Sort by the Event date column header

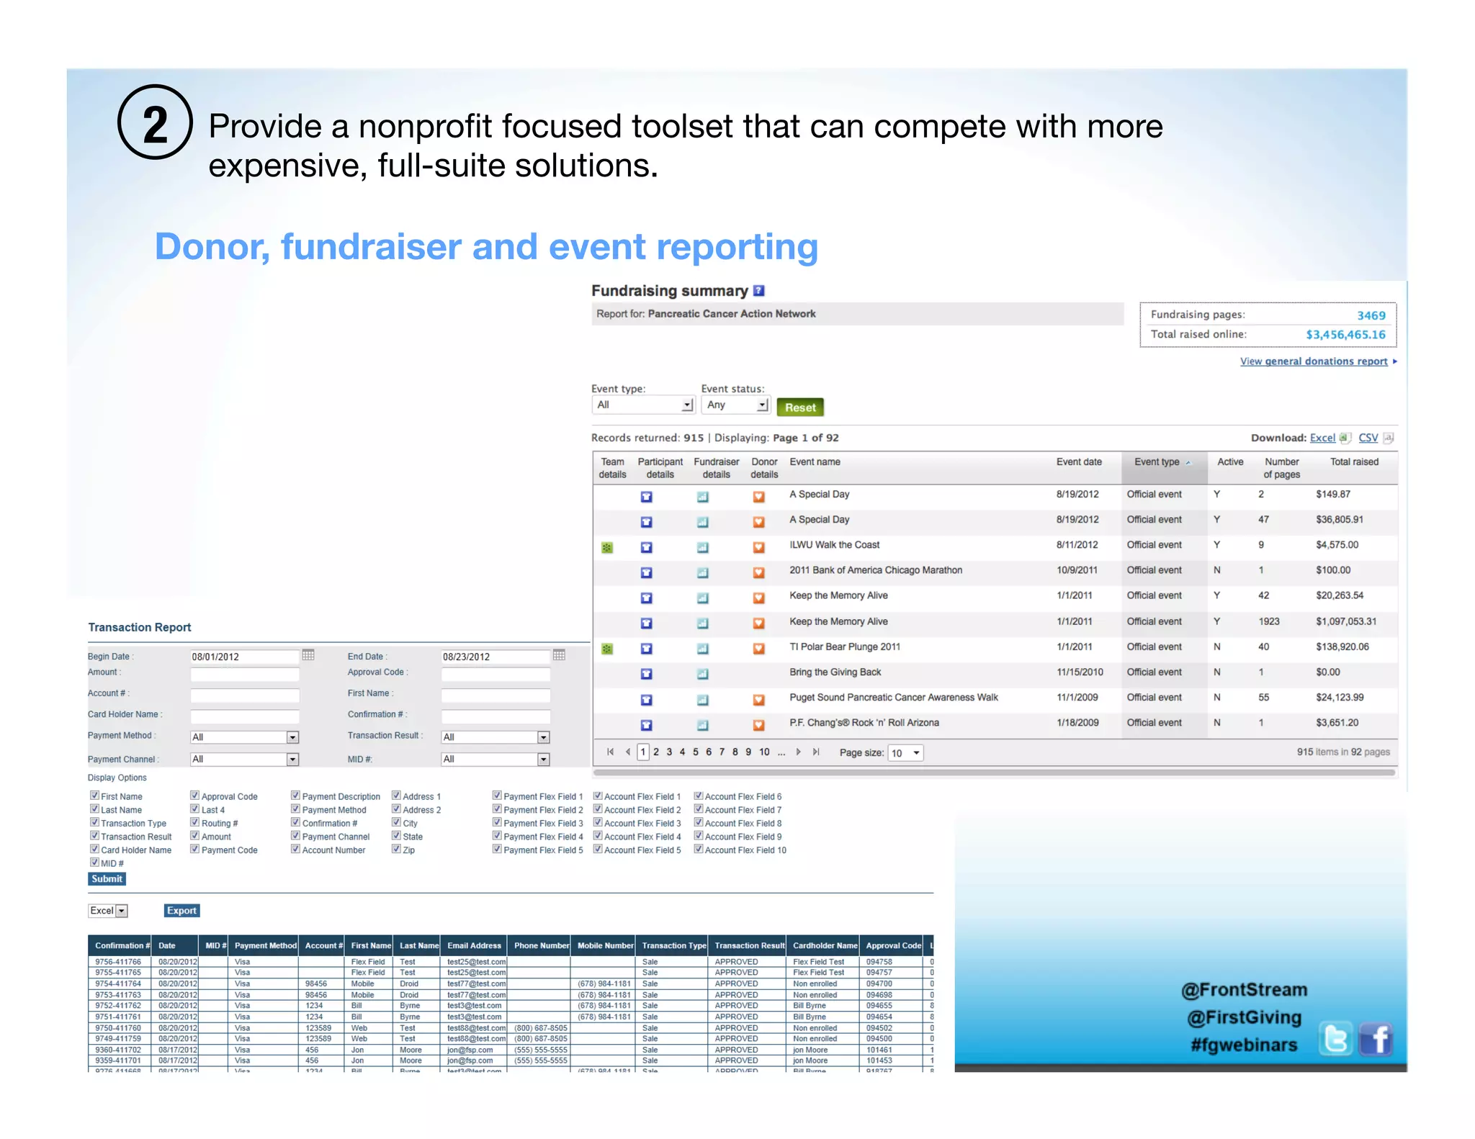pyautogui.click(x=1079, y=462)
